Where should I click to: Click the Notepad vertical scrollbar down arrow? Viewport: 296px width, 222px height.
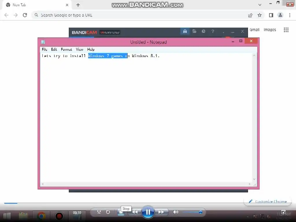click(x=254, y=179)
